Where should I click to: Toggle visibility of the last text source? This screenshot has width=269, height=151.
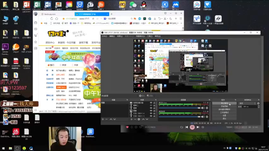[x=151, y=116]
